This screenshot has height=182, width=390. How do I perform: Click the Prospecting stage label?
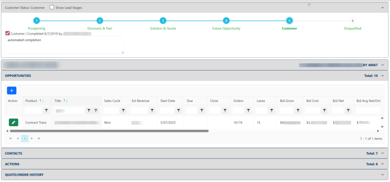[x=37, y=28]
